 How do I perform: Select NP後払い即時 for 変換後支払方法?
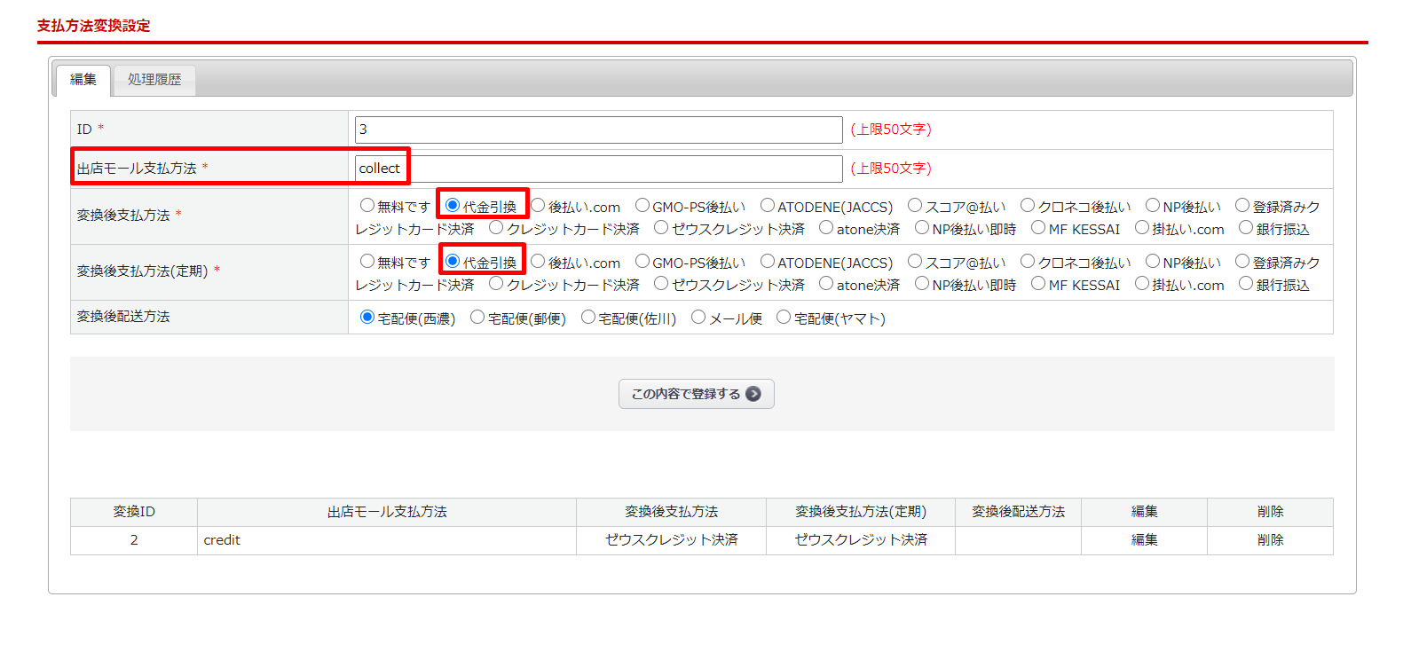coord(922,228)
